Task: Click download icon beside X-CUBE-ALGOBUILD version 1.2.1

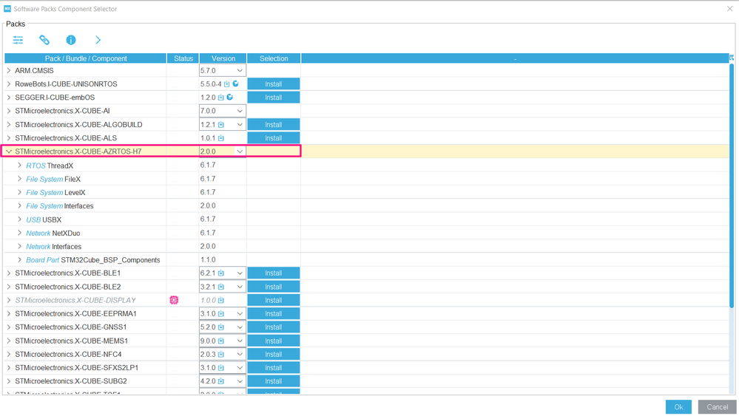Action: click(x=220, y=125)
